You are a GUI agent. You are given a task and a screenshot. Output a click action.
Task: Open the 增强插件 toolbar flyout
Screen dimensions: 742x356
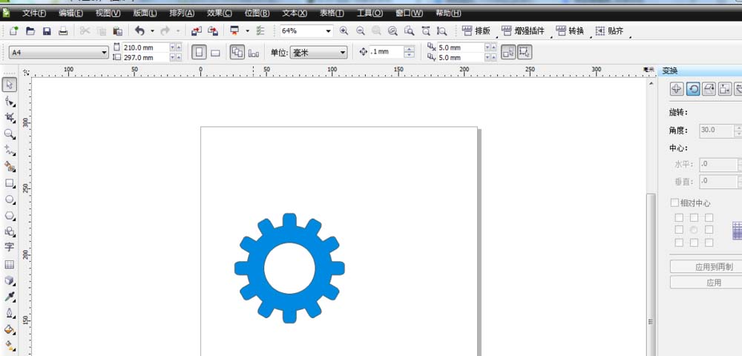tap(523, 31)
